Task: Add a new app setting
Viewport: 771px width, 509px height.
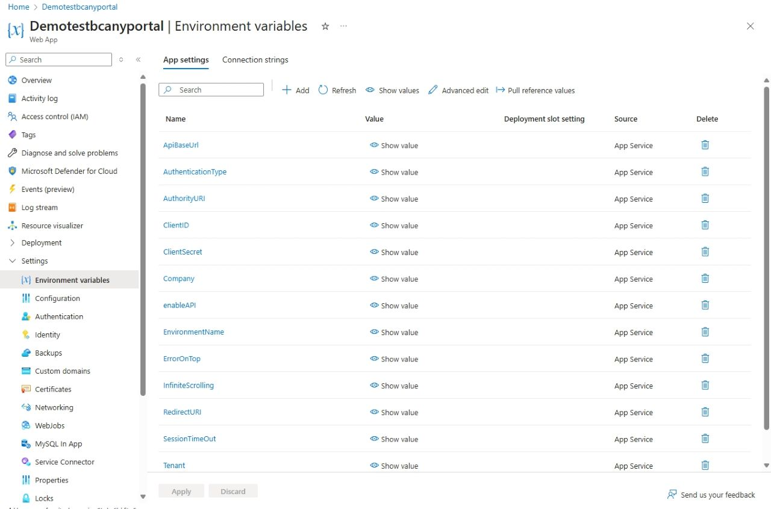Action: pyautogui.click(x=296, y=90)
